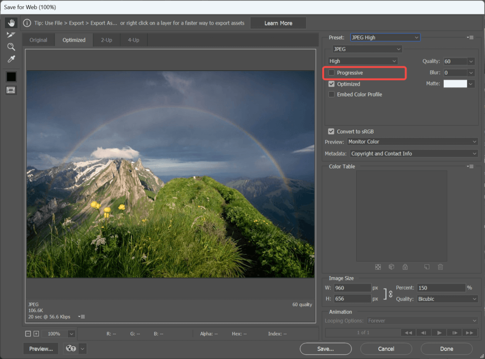Image resolution: width=485 pixels, height=359 pixels.
Task: Uncheck the Optimized checkbox
Action: (331, 84)
